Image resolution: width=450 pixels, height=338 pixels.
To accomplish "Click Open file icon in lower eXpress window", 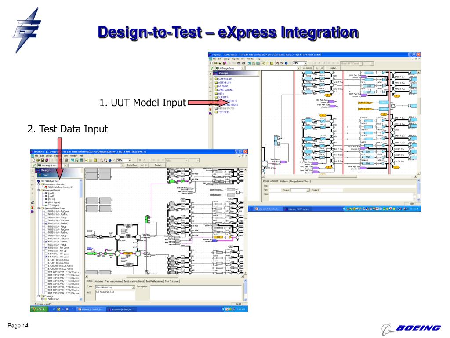I will (x=38, y=160).
